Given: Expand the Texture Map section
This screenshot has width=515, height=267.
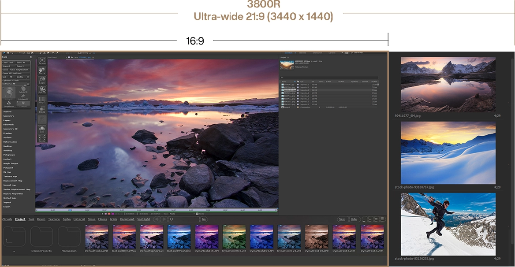Looking at the screenshot, I should pyautogui.click(x=10, y=176).
